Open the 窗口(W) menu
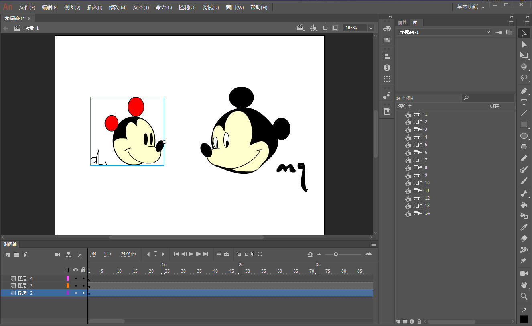The image size is (532, 326). pos(235,8)
